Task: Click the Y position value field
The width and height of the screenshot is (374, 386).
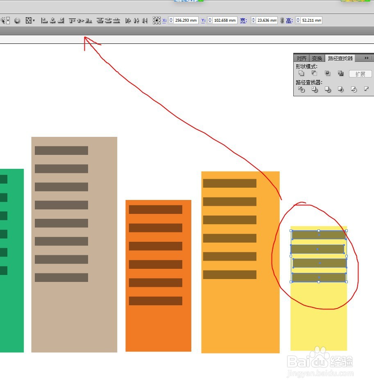Action: 225,20
